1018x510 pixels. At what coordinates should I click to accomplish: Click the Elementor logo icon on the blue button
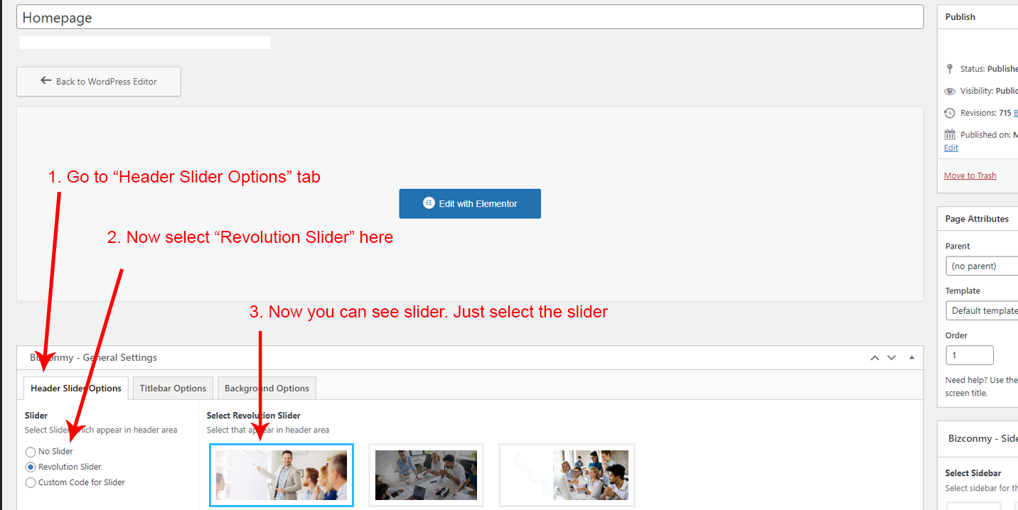[429, 203]
